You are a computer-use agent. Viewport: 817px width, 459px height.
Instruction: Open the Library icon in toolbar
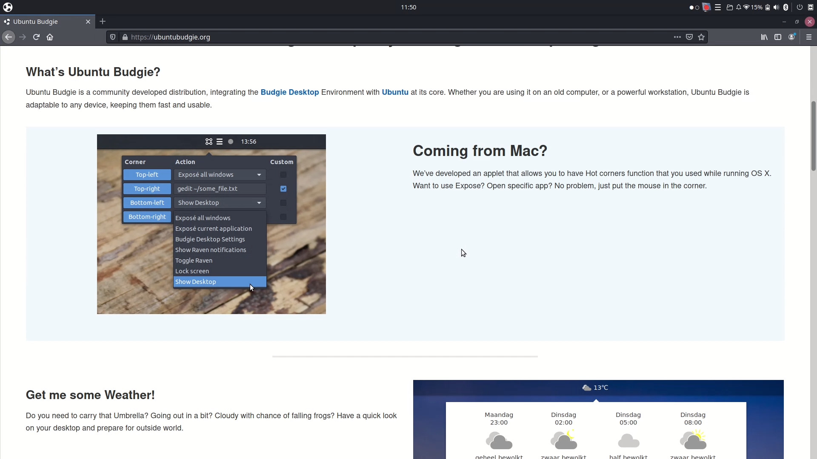tap(764, 37)
